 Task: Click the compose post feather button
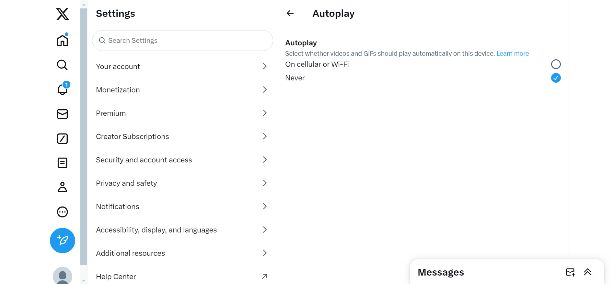point(63,241)
